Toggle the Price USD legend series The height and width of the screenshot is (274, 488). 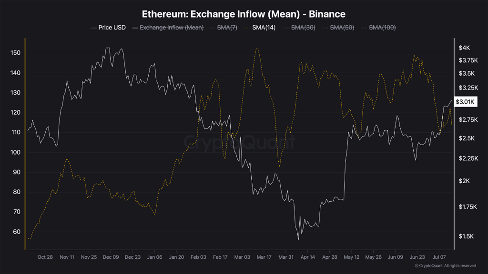coord(108,28)
